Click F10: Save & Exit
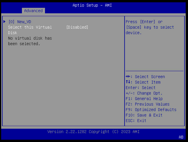188x142 pixels. pyautogui.click(x=144, y=115)
